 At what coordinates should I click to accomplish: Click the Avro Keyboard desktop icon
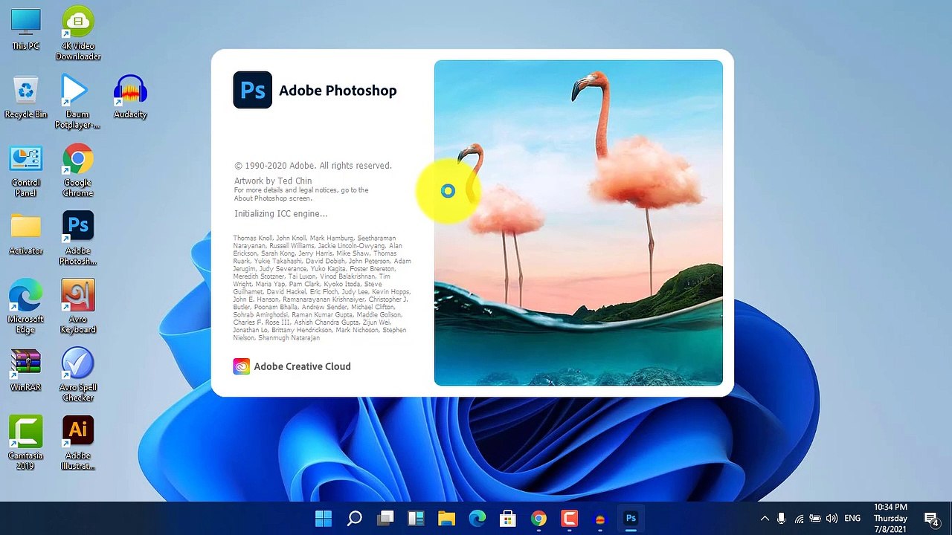click(x=78, y=296)
